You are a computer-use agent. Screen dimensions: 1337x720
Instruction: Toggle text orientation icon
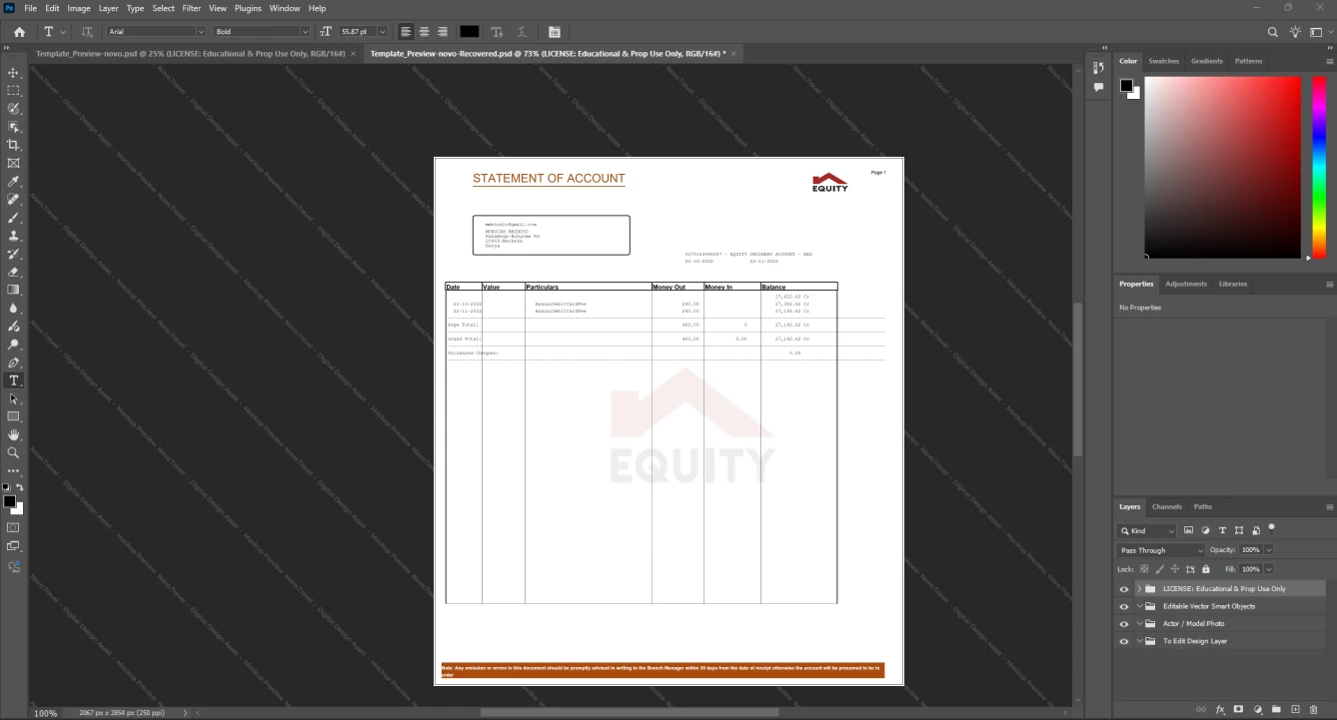click(87, 32)
